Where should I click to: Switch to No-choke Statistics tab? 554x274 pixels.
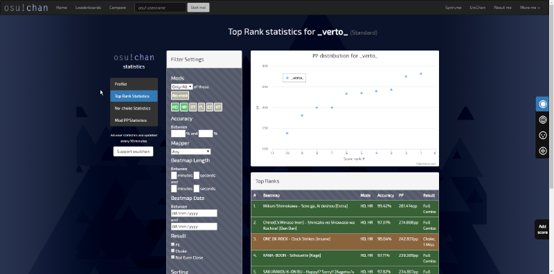[134, 108]
